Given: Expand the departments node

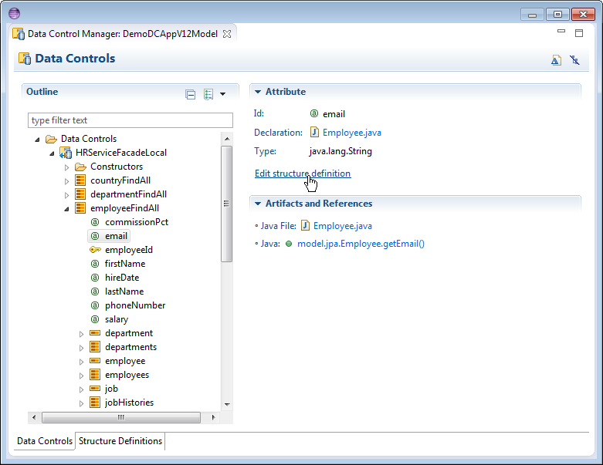Looking at the screenshot, I should (81, 348).
